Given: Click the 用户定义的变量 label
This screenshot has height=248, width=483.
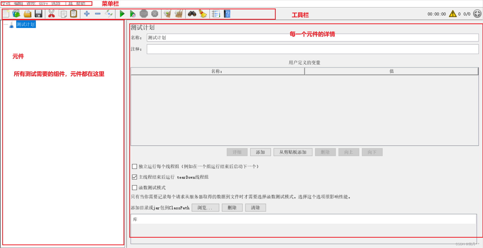Looking at the screenshot, I should click(x=304, y=62).
